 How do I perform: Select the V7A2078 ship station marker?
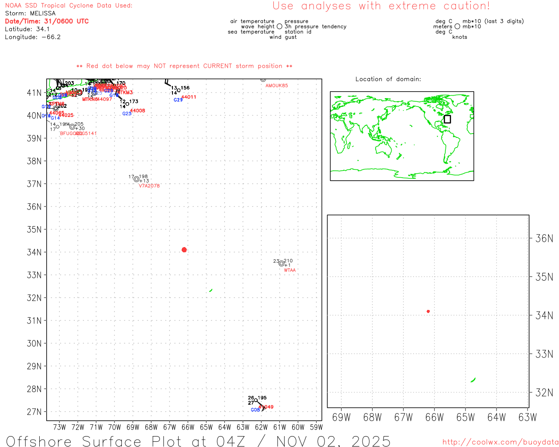[x=136, y=179]
